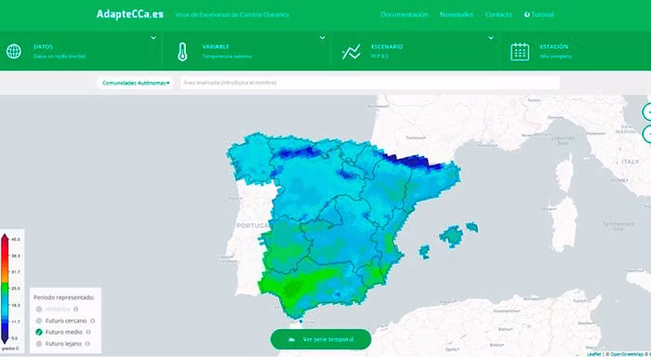Click Ver serie temporal button
Screen dimensions: 651x357
321,339
